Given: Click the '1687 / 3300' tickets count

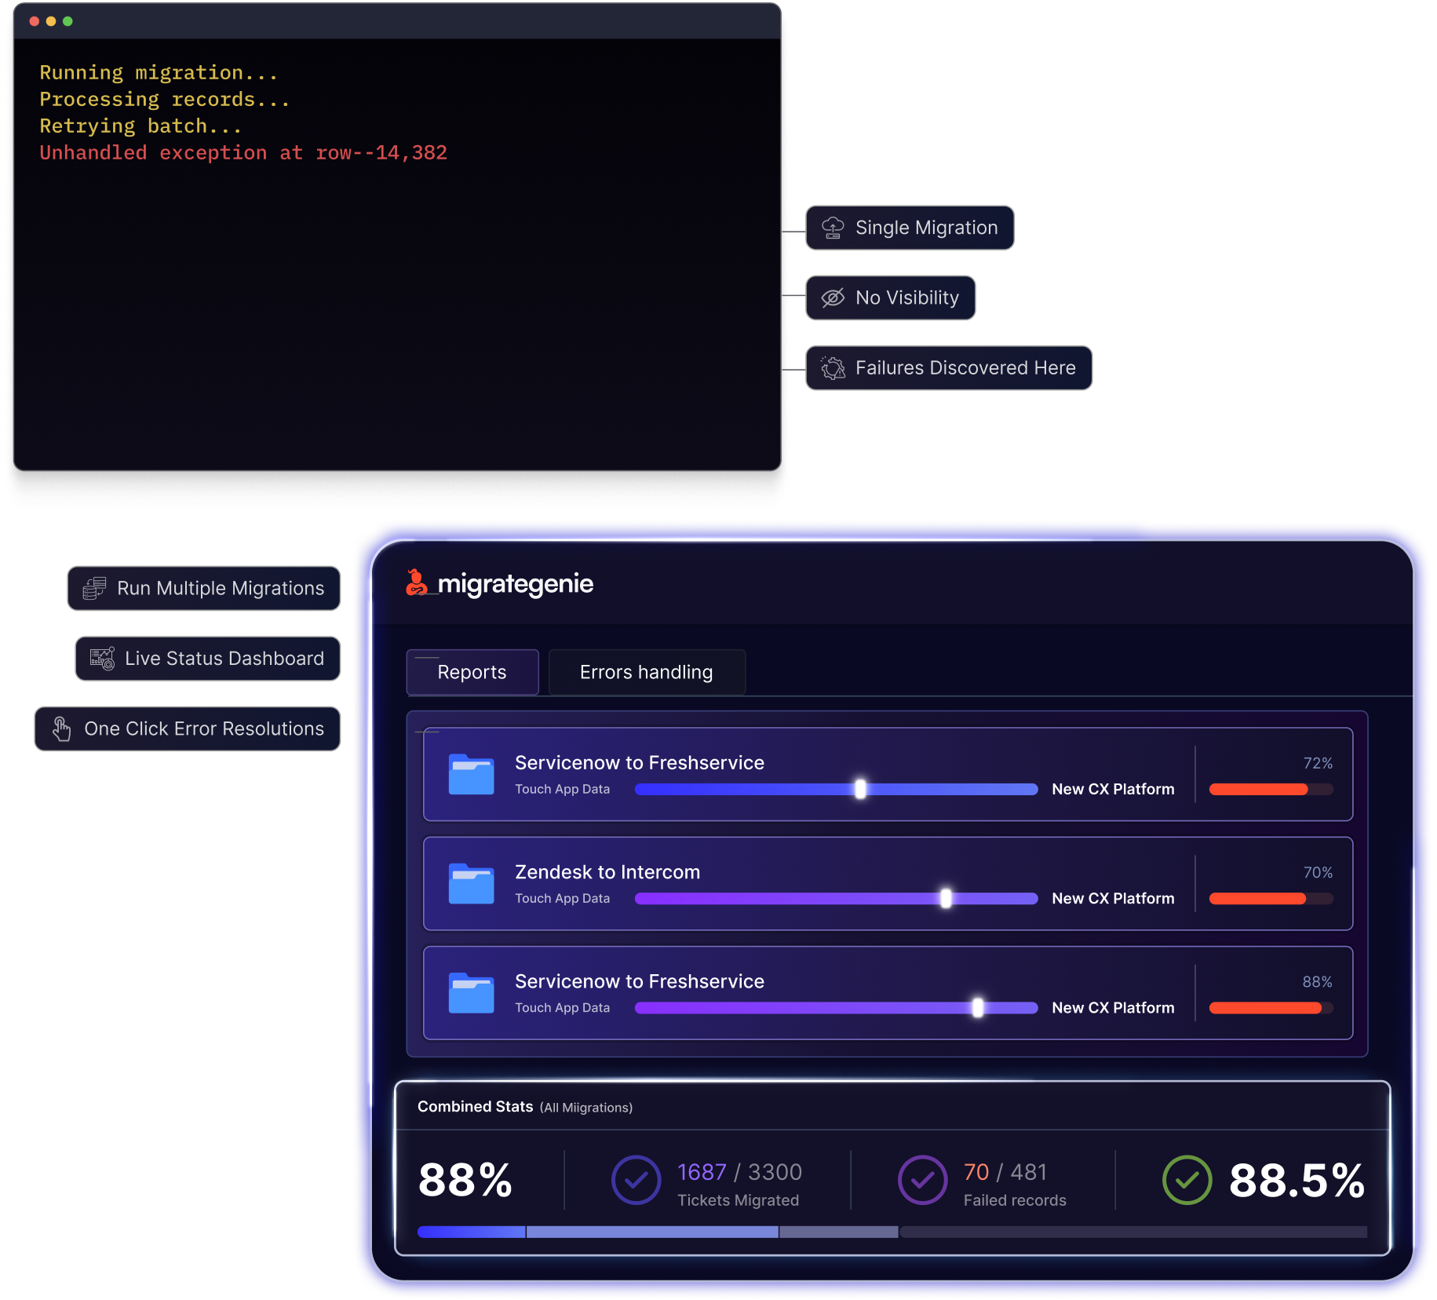Looking at the screenshot, I should pos(739,1171).
